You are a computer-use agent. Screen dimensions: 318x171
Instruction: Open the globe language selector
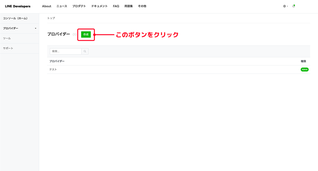click(285, 6)
